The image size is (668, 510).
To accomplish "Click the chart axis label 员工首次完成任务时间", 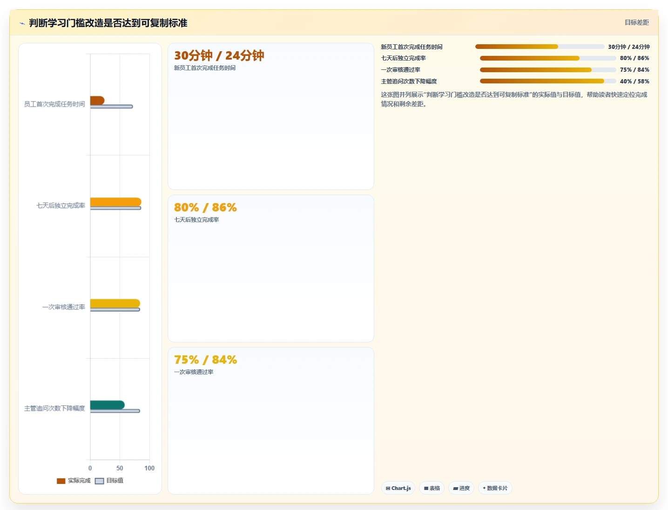I will tap(54, 104).
